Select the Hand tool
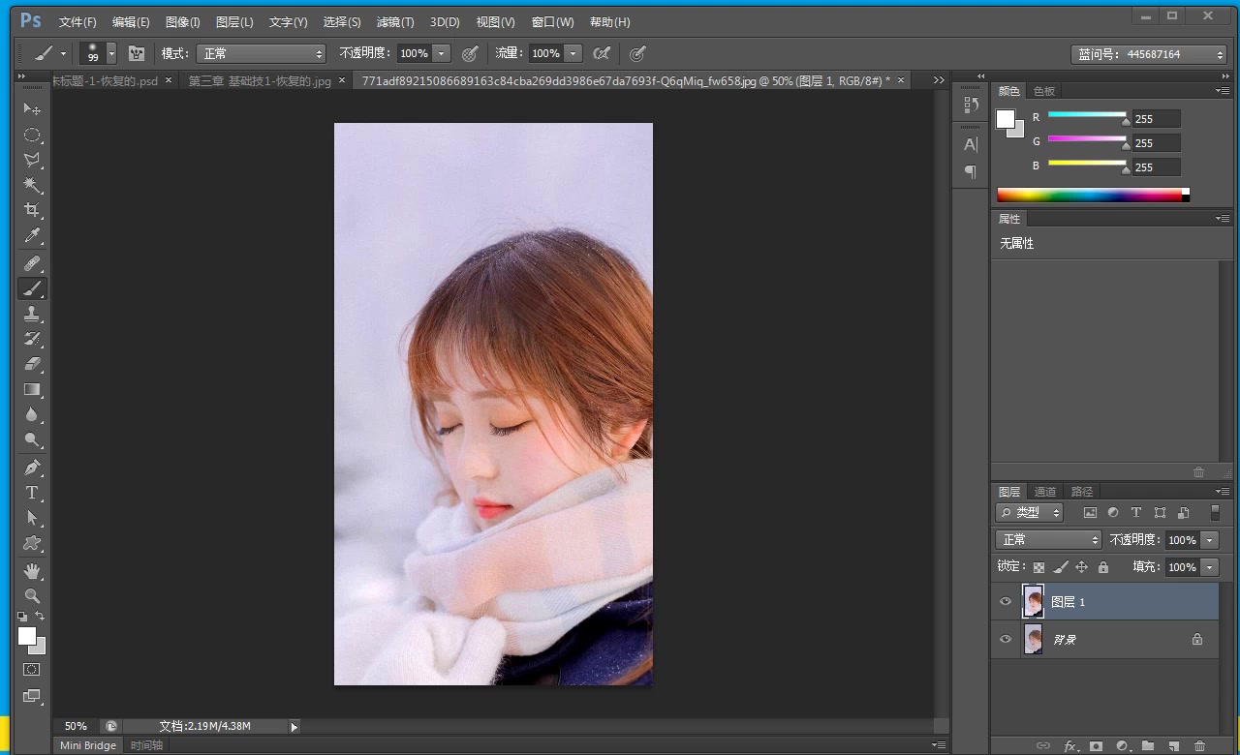Viewport: 1240px width, 755px height. coord(32,571)
